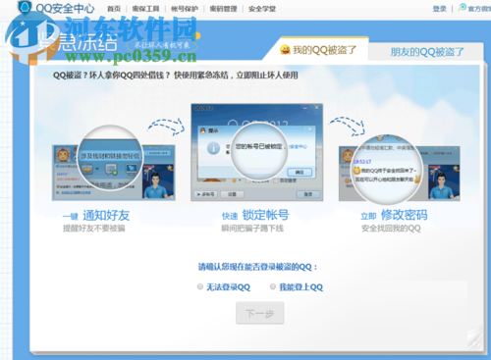The width and height of the screenshot is (491, 360).
Task: Switch to the 朋友的QQ被盗了 tab
Action: 426,52
